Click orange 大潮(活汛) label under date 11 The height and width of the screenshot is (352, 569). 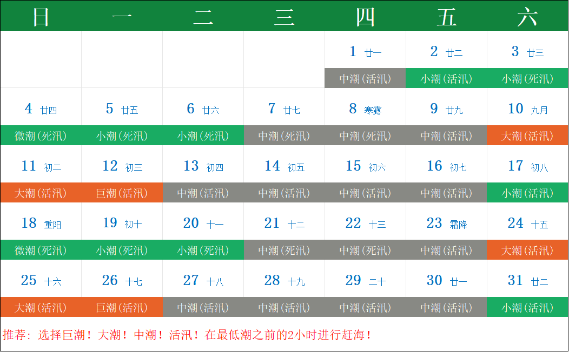(x=41, y=193)
